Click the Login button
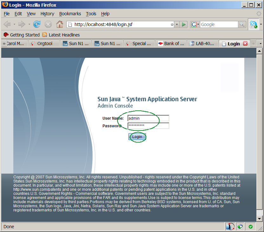 (137, 137)
